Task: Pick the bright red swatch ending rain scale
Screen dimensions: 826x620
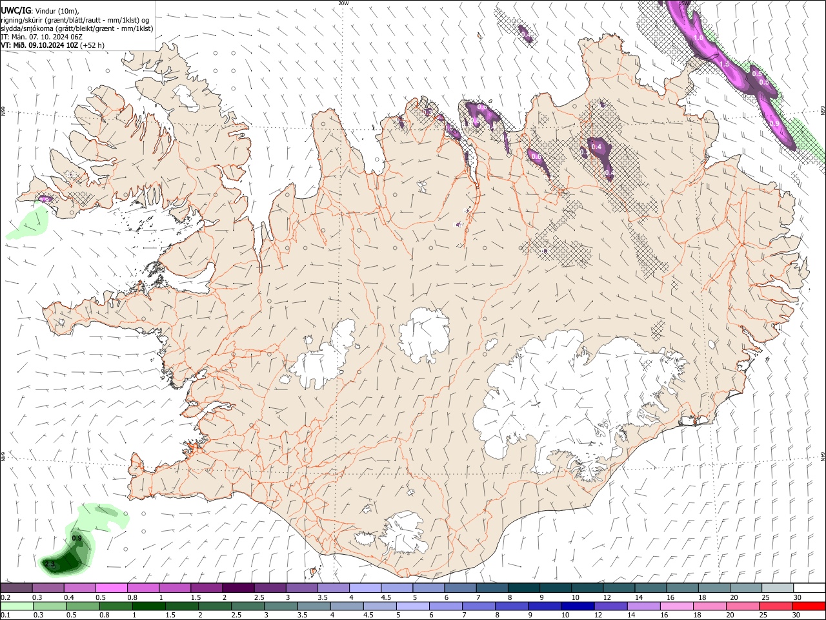Action: [x=809, y=606]
